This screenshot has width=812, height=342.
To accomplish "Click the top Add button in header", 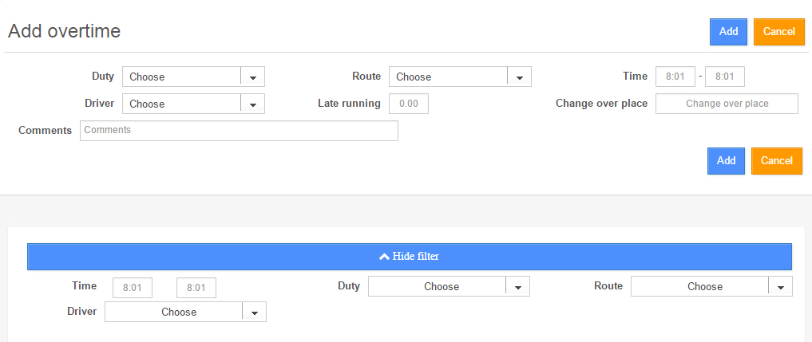I will (728, 32).
